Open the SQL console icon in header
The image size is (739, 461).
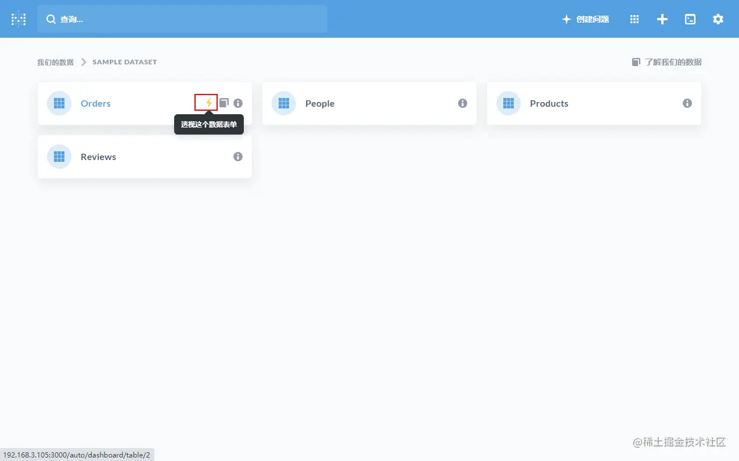click(690, 19)
